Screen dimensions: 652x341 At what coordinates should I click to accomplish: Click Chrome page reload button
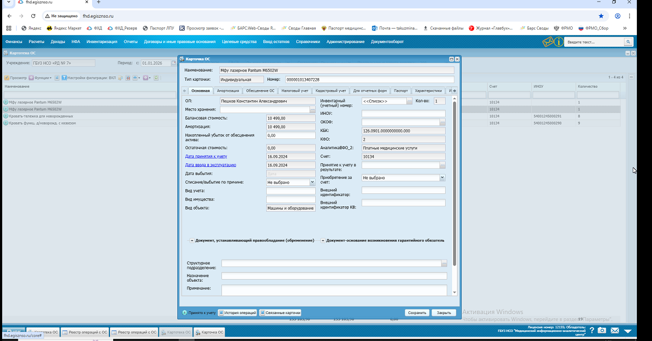[34, 16]
